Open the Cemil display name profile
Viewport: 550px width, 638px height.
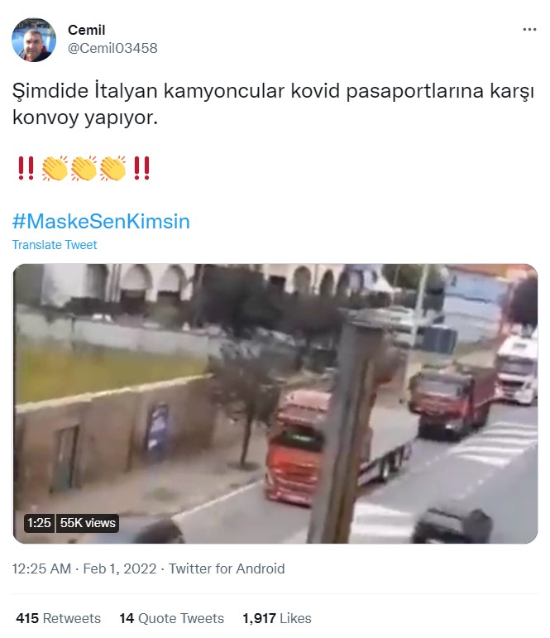click(86, 30)
